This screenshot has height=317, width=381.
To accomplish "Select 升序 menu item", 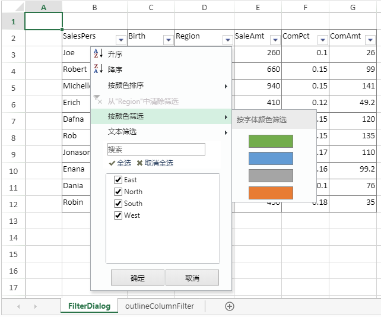I will [161, 54].
